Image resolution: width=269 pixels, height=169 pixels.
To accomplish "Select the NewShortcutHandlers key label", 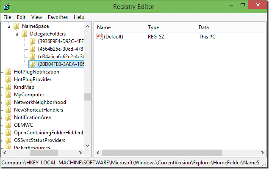I will coord(39,110).
